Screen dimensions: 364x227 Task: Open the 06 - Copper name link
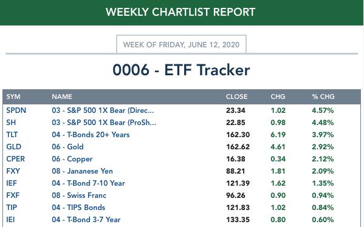[72, 159]
